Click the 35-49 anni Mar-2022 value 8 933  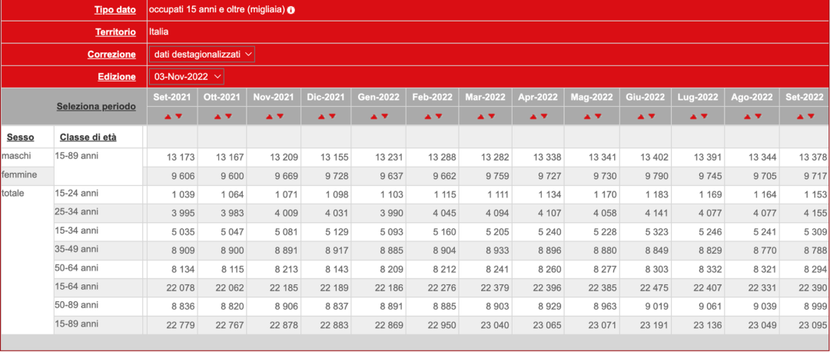(x=496, y=251)
